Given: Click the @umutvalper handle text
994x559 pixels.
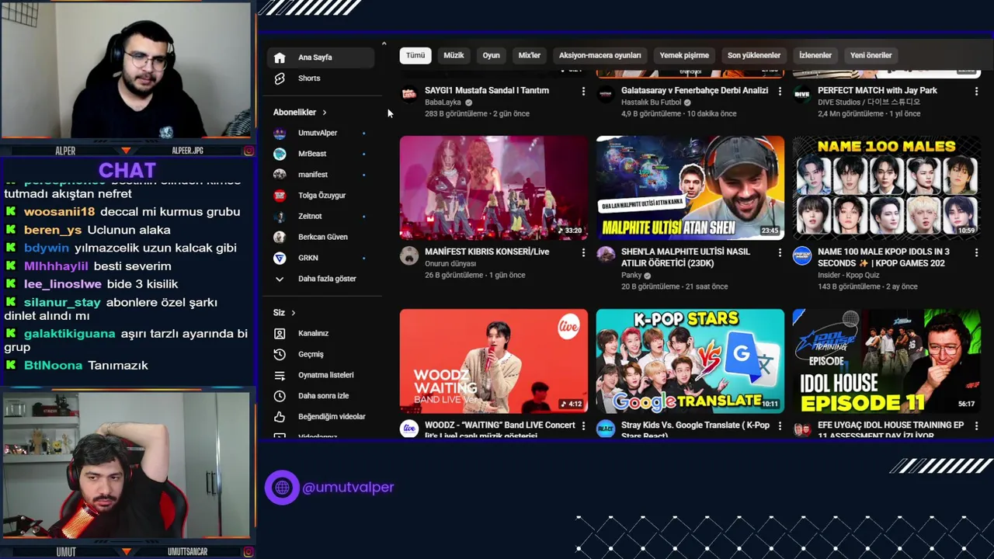Looking at the screenshot, I should (x=348, y=488).
